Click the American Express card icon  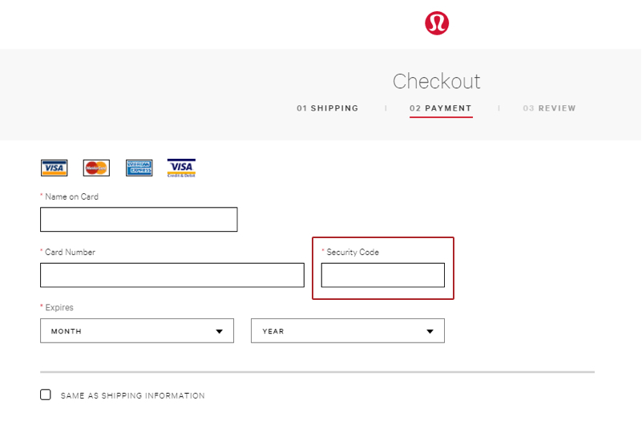point(139,168)
